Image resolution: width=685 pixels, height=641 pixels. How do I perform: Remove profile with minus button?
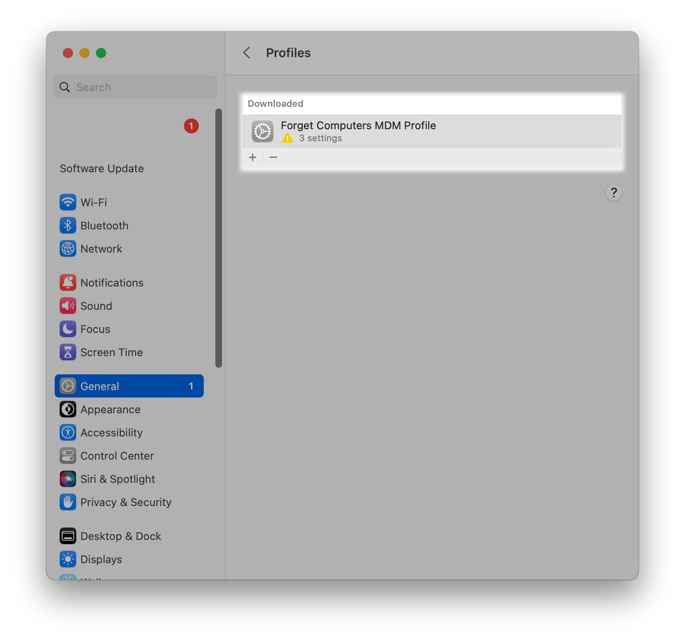[273, 157]
